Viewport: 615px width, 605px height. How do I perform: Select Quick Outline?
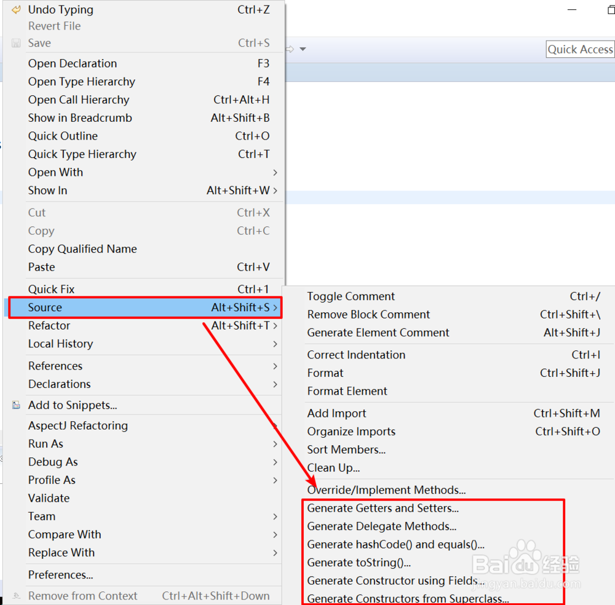(x=144, y=136)
